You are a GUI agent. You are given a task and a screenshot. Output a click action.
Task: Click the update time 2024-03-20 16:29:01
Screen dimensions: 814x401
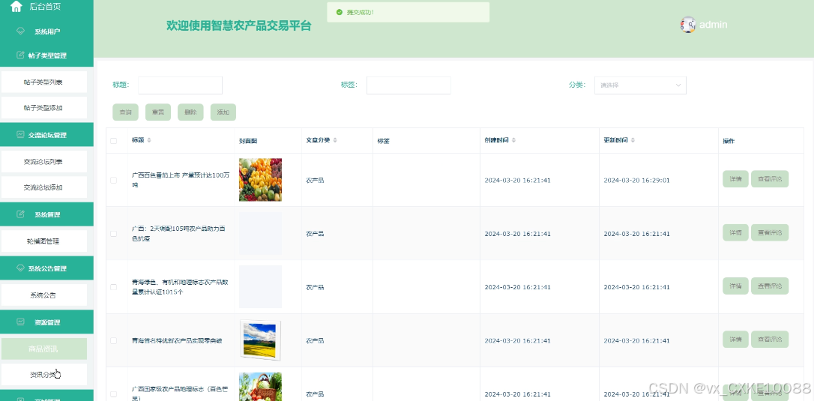tap(636, 180)
